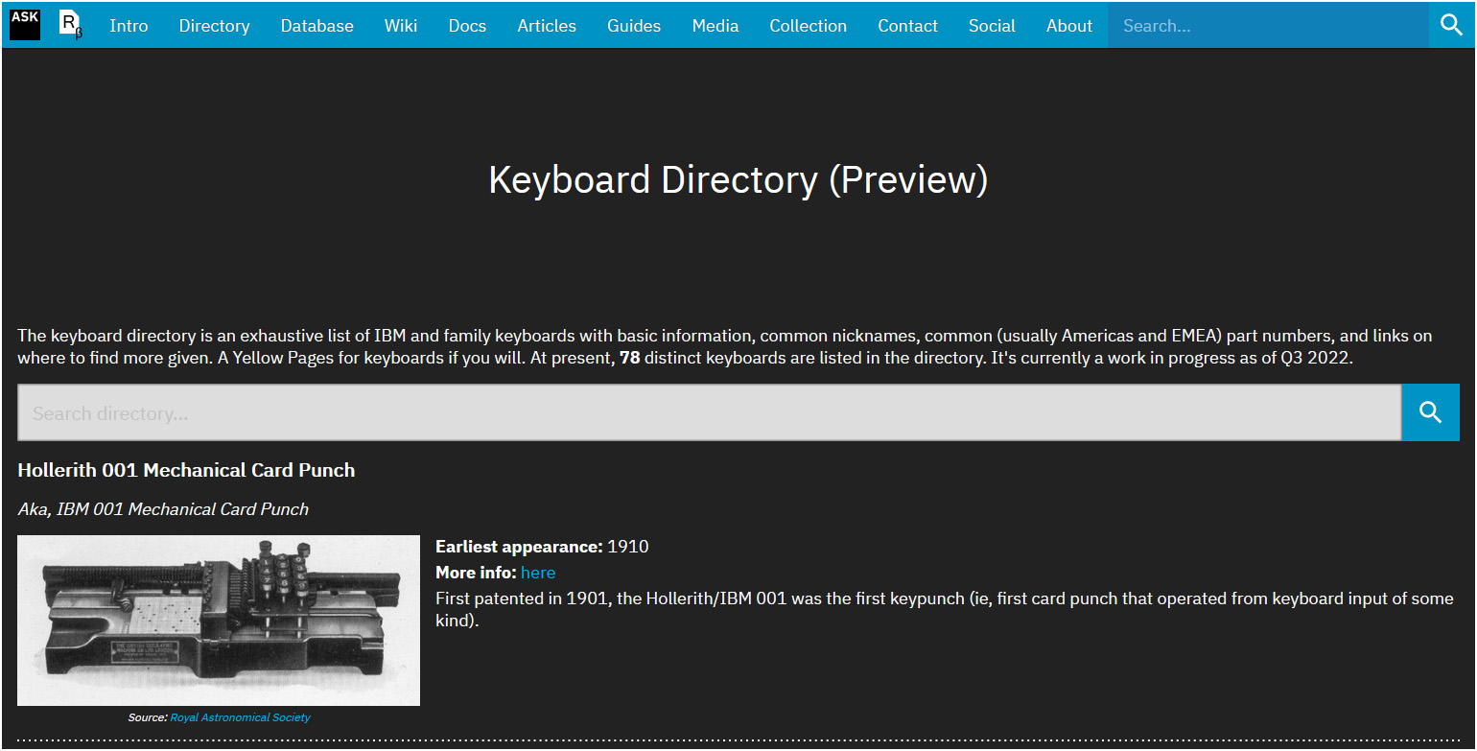Viewport: 1477px width, 751px height.
Task: Click the directory search magnifier button
Action: [1430, 412]
